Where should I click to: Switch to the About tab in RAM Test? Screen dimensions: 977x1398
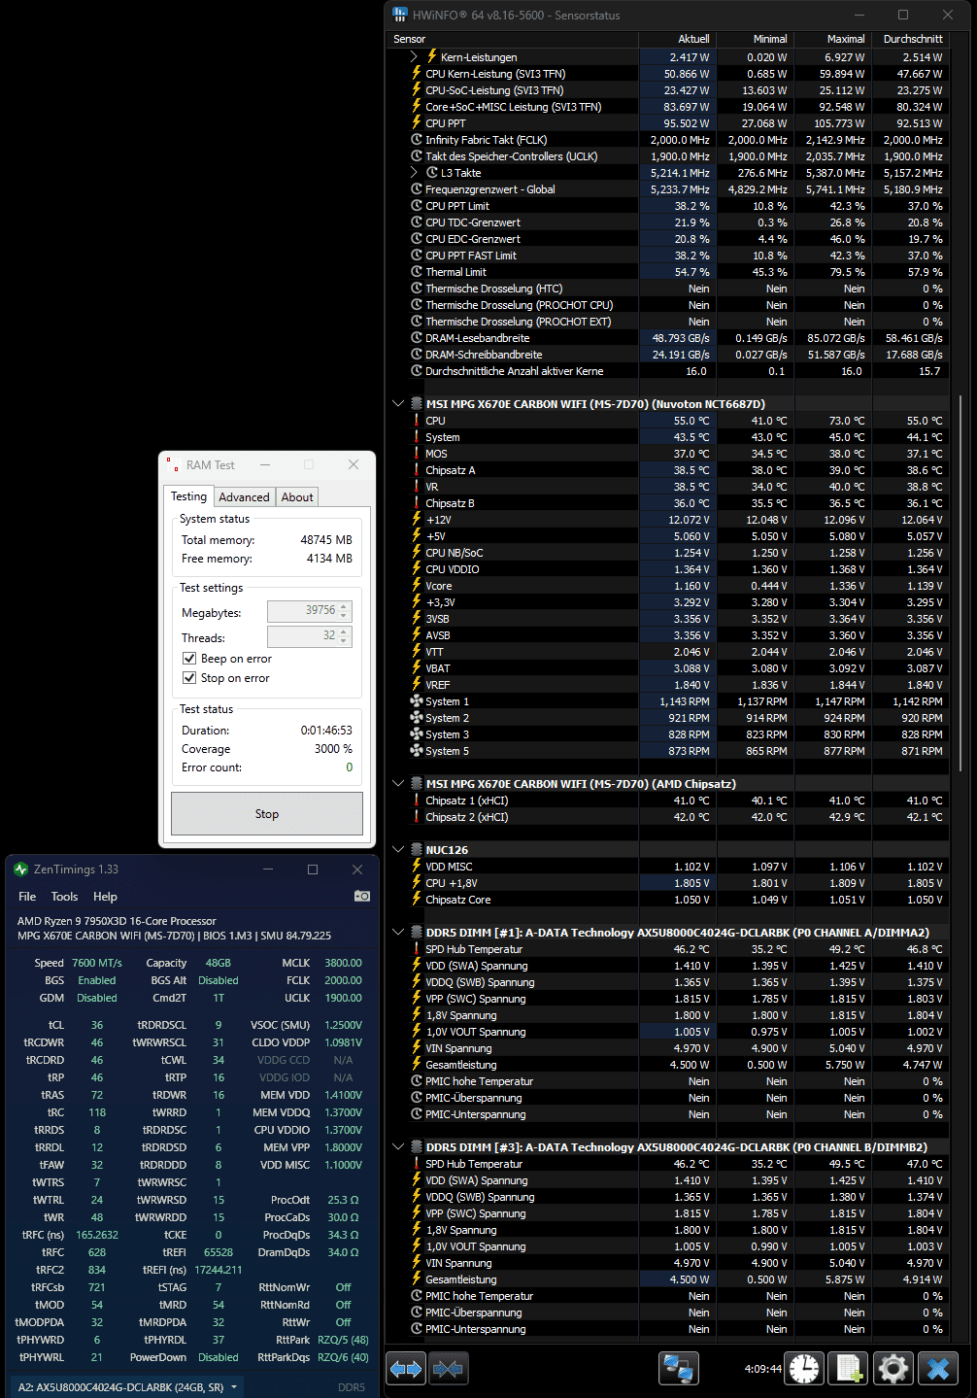[297, 497]
